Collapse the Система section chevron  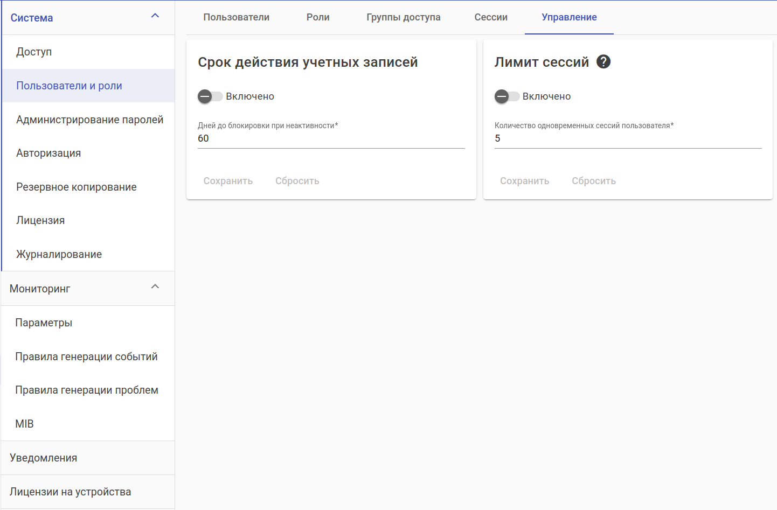point(155,16)
